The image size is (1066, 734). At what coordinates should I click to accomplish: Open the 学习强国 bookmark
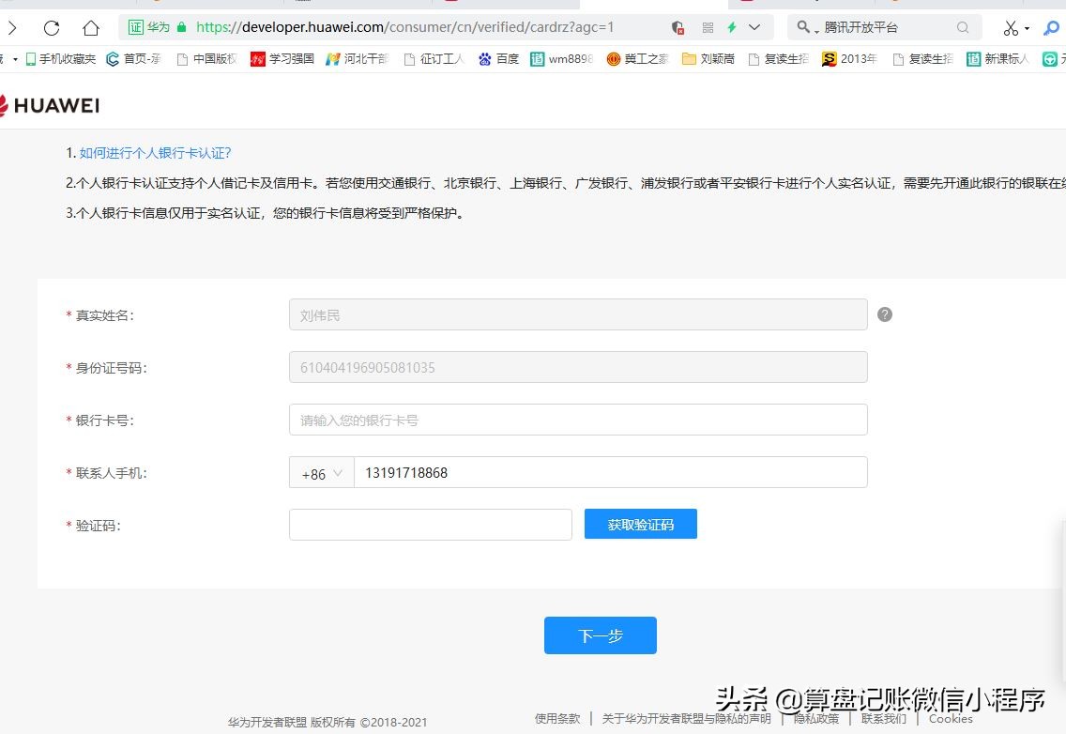point(281,58)
